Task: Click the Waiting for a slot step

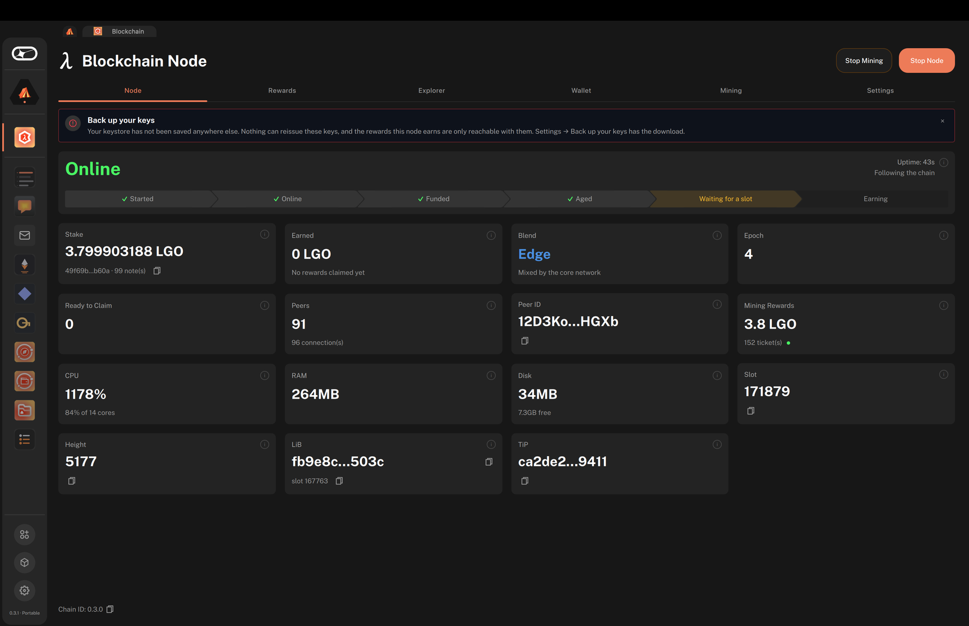Action: [x=726, y=199]
